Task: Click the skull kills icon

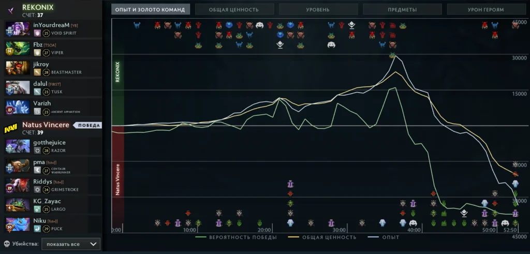Action: [x=7, y=244]
